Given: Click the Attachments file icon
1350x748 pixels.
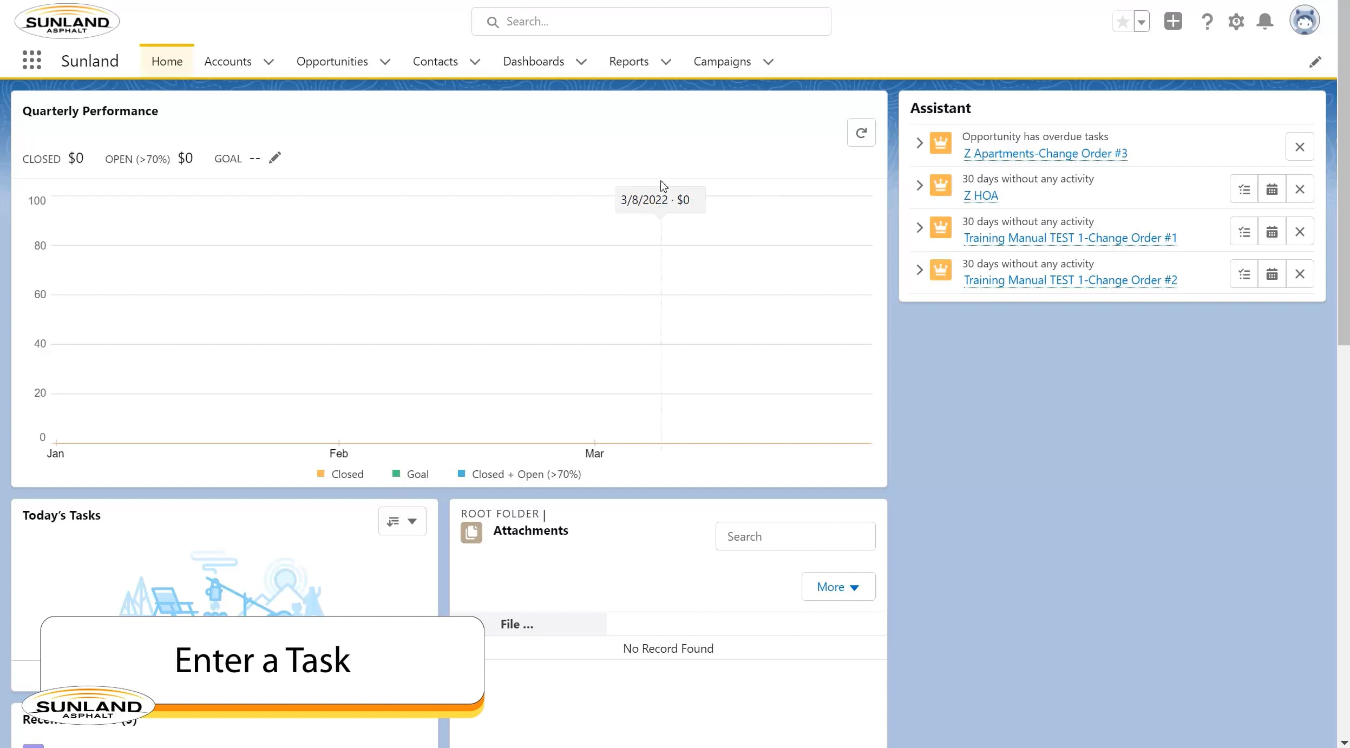Looking at the screenshot, I should pos(471,533).
